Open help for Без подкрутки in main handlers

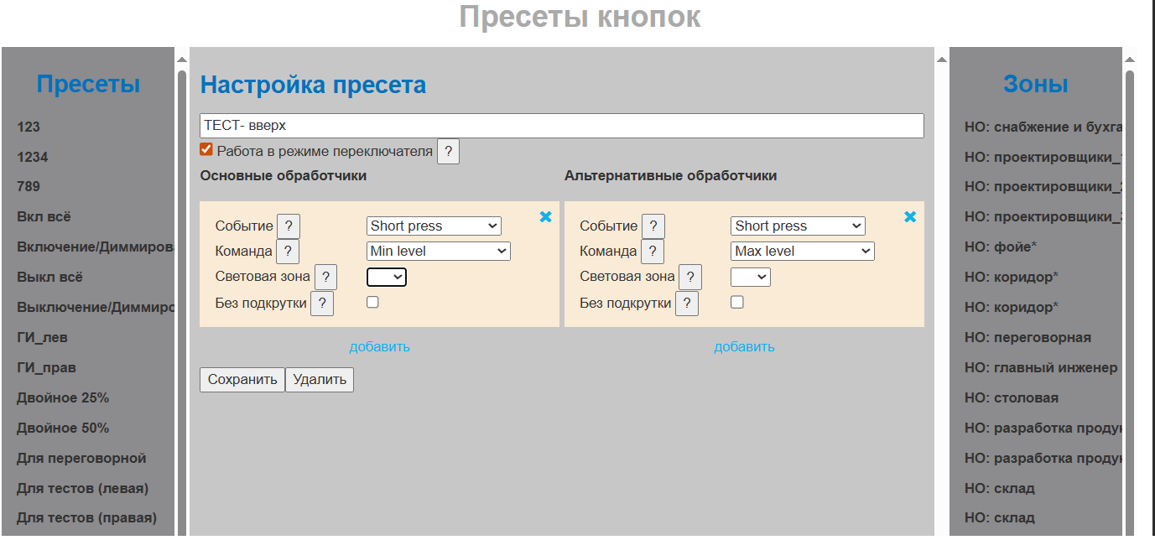(322, 304)
